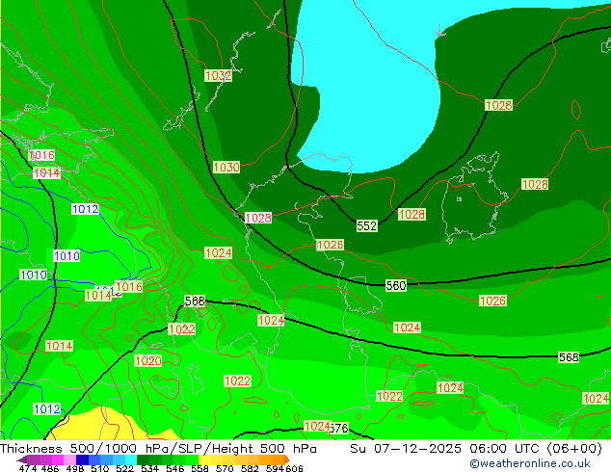Click the 576 height contour label
The width and height of the screenshot is (611, 472).
click(x=339, y=429)
